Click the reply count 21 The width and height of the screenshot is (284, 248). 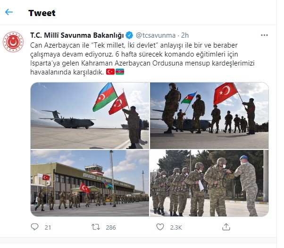point(48,227)
